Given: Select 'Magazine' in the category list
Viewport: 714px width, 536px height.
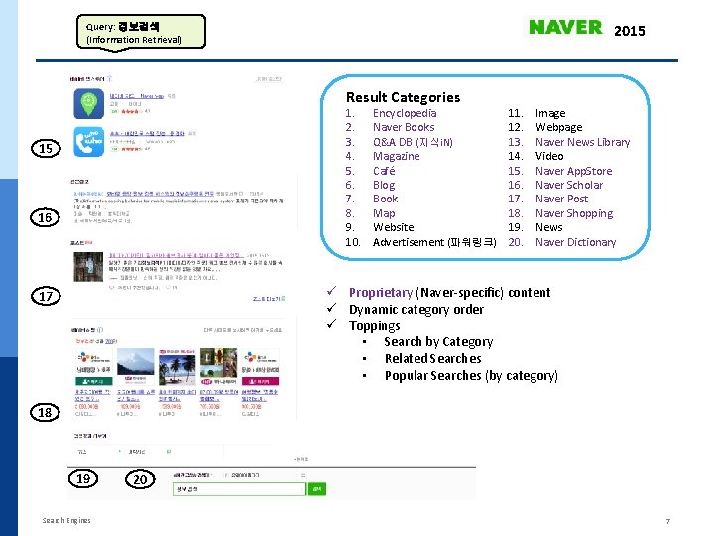Looking at the screenshot, I should point(396,156).
